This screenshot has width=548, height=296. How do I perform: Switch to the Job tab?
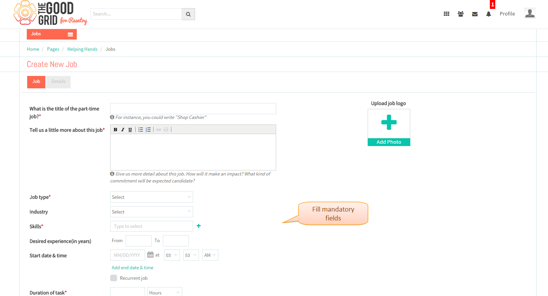(x=36, y=82)
